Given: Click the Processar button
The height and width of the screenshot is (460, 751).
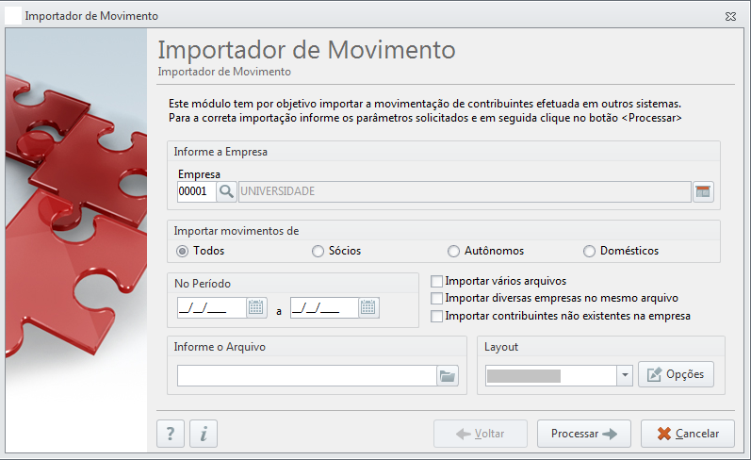Looking at the screenshot, I should (584, 434).
